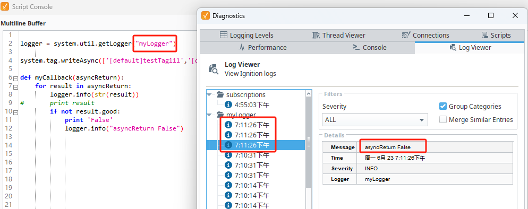This screenshot has width=528, height=209.
Task: Enable Merge Similar Entries checkbox
Action: [443, 119]
